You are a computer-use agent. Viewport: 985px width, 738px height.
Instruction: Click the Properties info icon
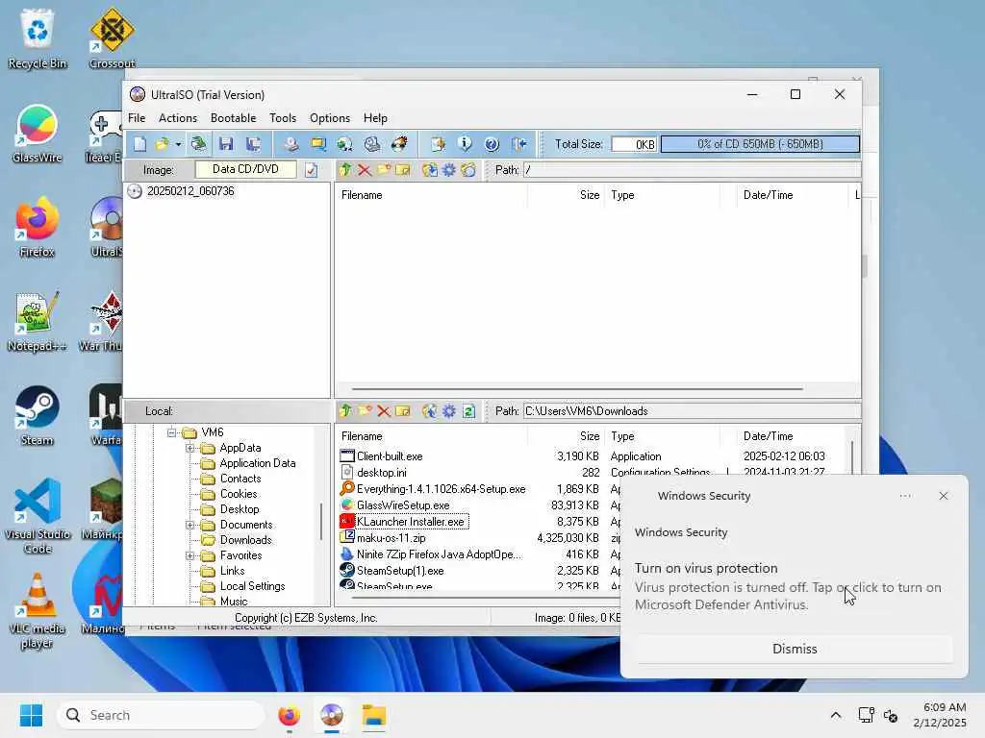[465, 144]
